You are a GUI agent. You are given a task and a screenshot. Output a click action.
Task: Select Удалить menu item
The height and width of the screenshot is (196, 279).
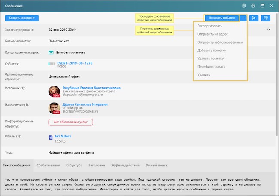click(204, 75)
